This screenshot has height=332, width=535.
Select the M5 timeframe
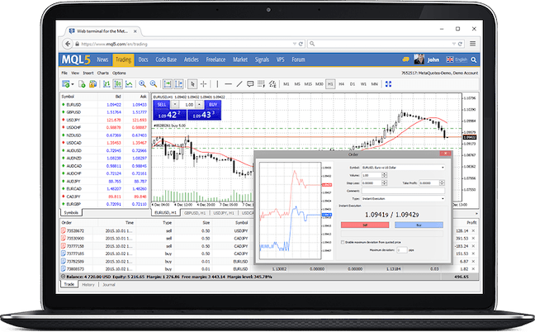pos(297,84)
